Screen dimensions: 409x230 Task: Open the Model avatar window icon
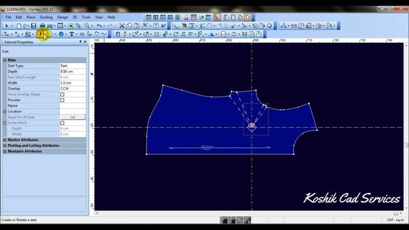tap(186, 17)
